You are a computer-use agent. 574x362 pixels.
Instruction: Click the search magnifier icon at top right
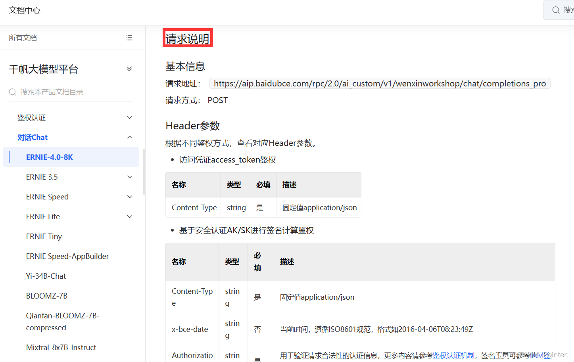(556, 10)
